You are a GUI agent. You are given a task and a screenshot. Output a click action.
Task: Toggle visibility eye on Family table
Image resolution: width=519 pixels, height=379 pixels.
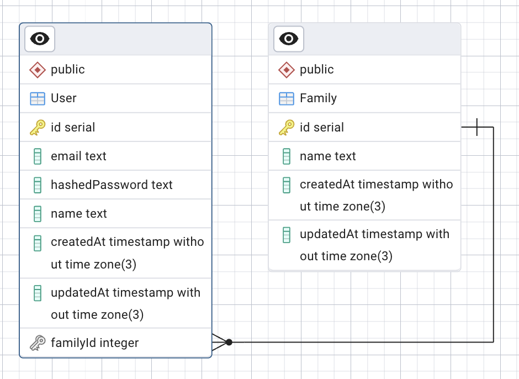tap(289, 39)
